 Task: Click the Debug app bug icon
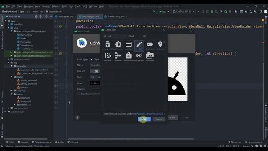(212, 11)
